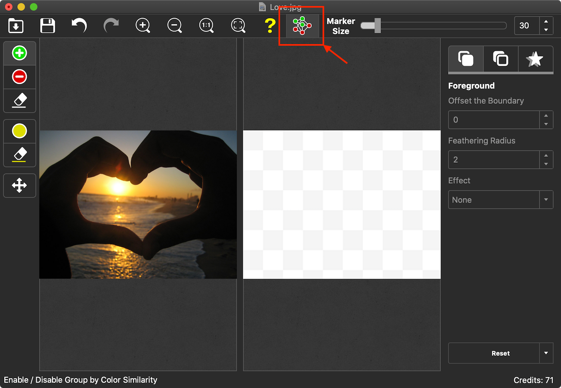This screenshot has width=561, height=388.
Task: Select the yellow hair marker tool
Action: point(20,131)
